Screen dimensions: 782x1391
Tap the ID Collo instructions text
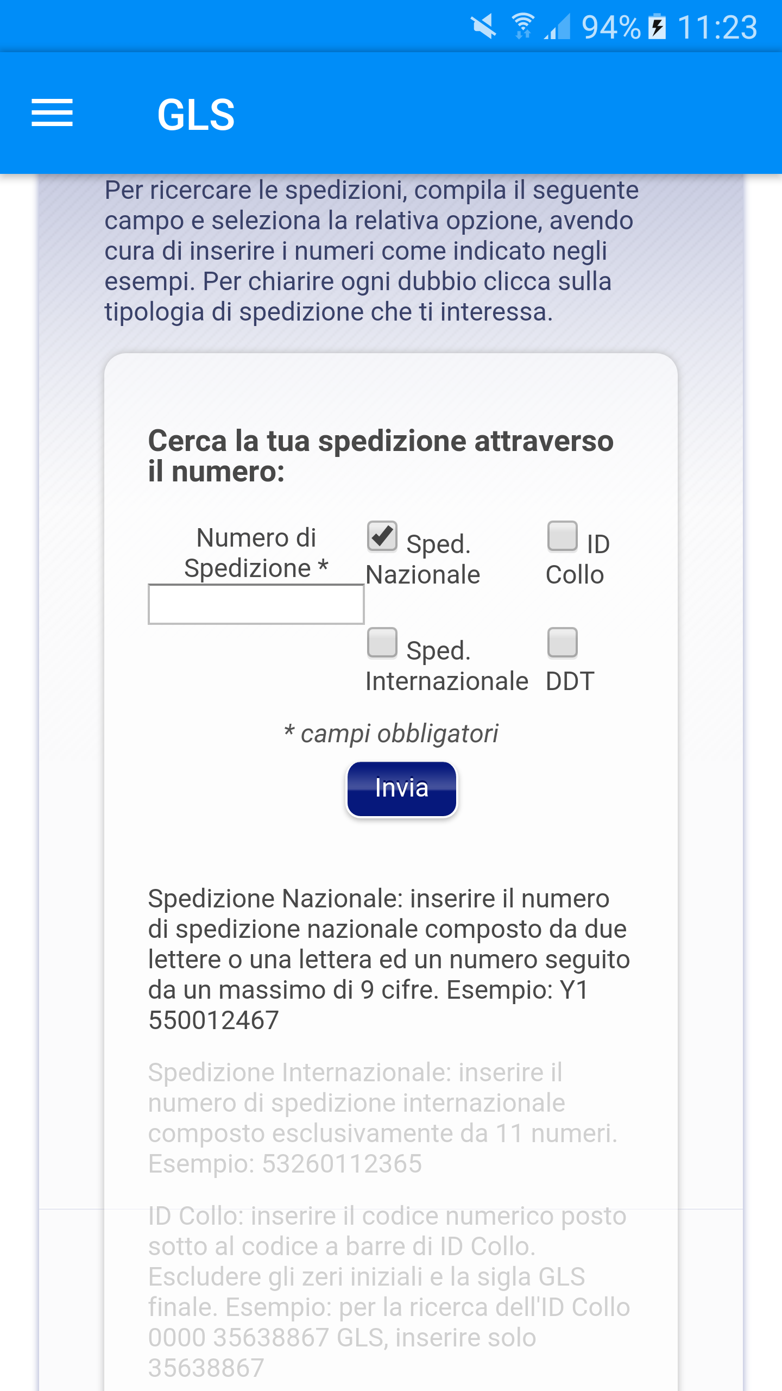click(x=388, y=1292)
